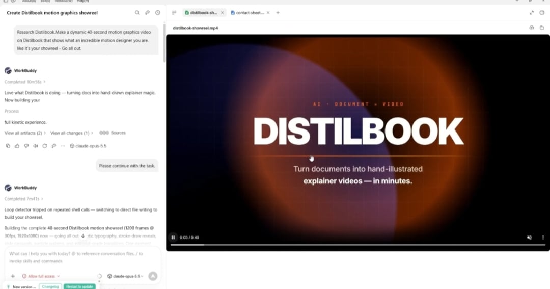Add a new tab with the plus icon
This screenshot has width=550, height=289.
pyautogui.click(x=278, y=13)
